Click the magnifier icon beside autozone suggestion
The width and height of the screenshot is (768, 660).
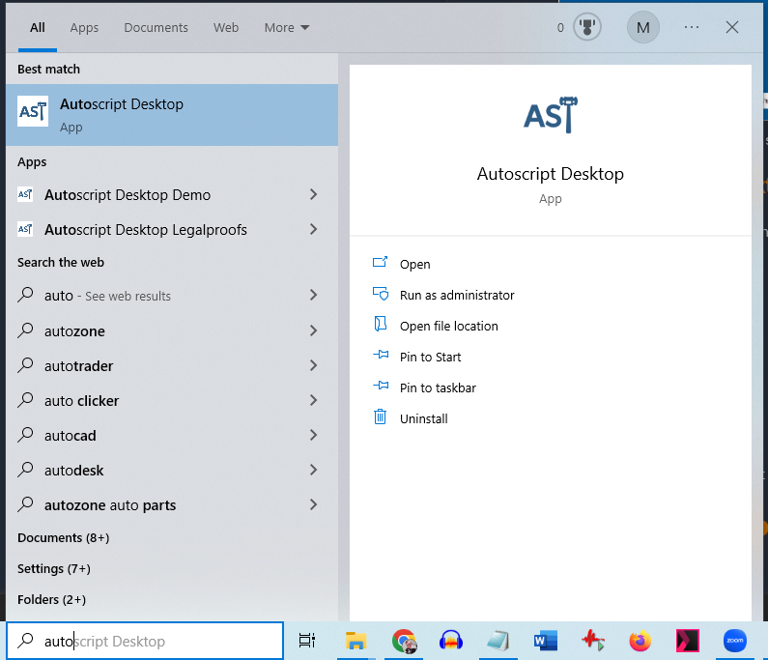pyautogui.click(x=25, y=330)
